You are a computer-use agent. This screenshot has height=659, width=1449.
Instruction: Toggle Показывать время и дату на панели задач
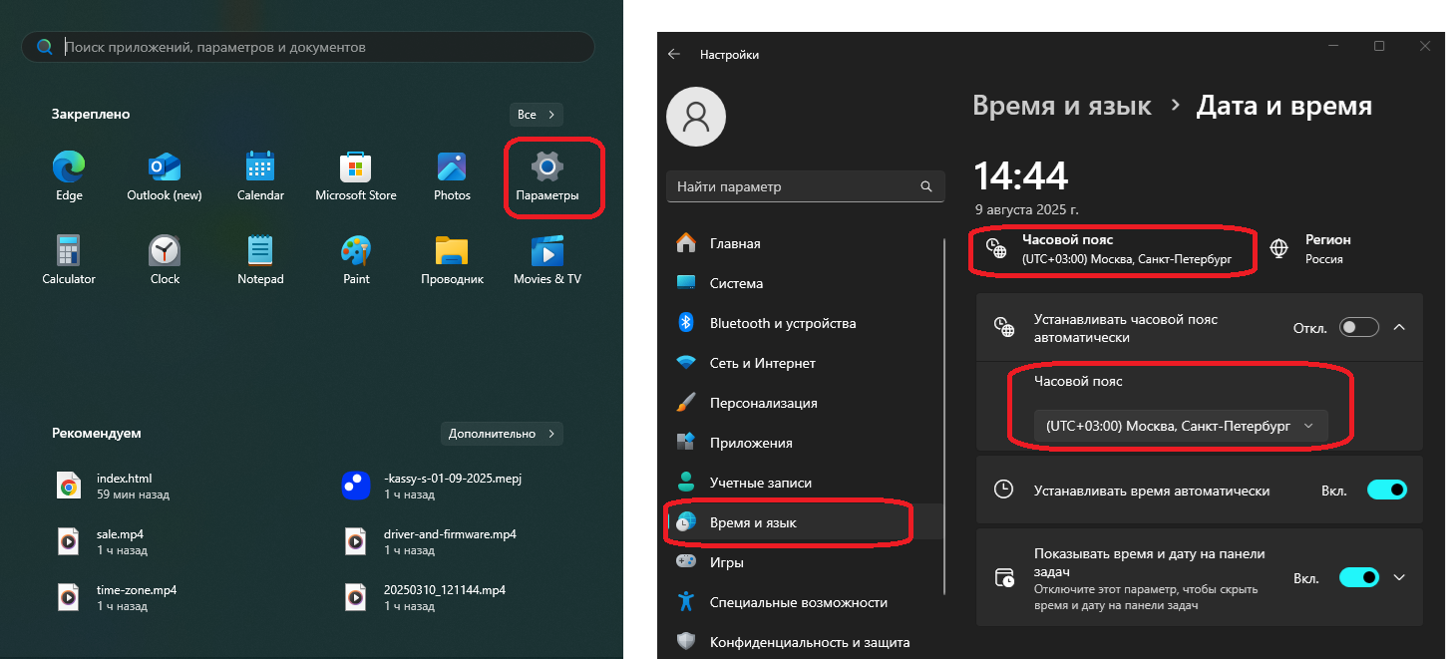point(1359,577)
